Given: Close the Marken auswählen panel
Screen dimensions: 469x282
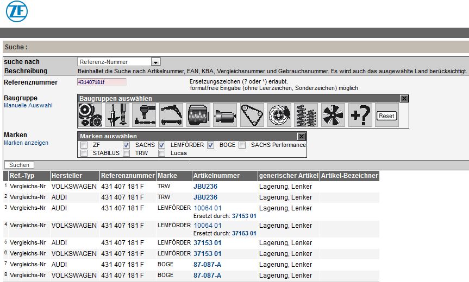Looking at the screenshot, I should click(302, 137).
